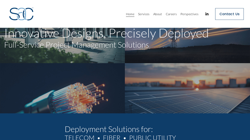Click the 'Deployment Solutions for:' heading
This screenshot has width=250, height=140.
[109, 129]
